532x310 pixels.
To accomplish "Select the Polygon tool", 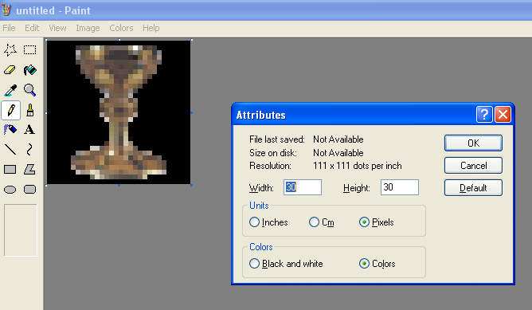I will click(x=29, y=169).
